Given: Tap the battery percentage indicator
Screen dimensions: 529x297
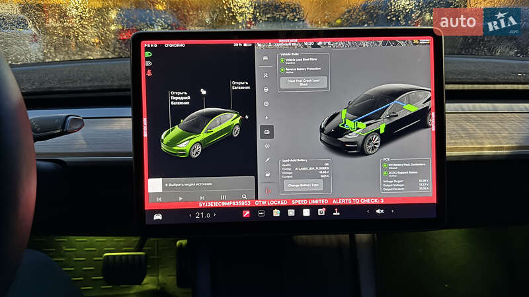Looking at the screenshot, I should (x=243, y=44).
